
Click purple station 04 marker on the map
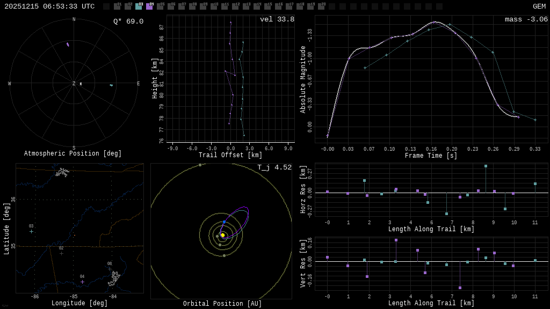(82, 282)
